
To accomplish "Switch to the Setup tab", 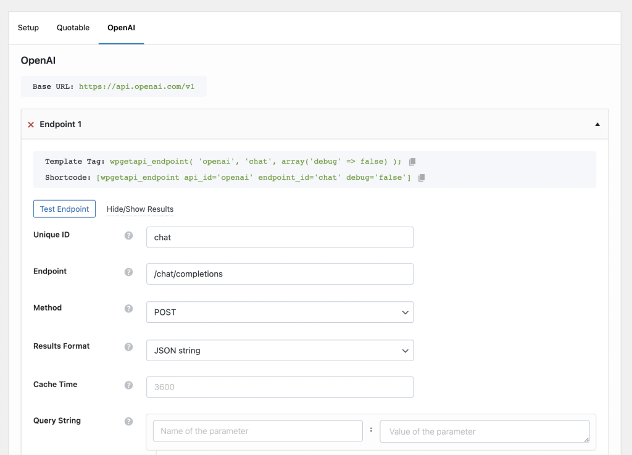I will [28, 27].
